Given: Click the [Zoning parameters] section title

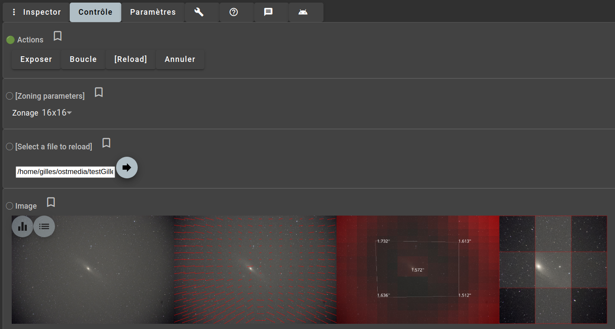Looking at the screenshot, I should tap(50, 96).
